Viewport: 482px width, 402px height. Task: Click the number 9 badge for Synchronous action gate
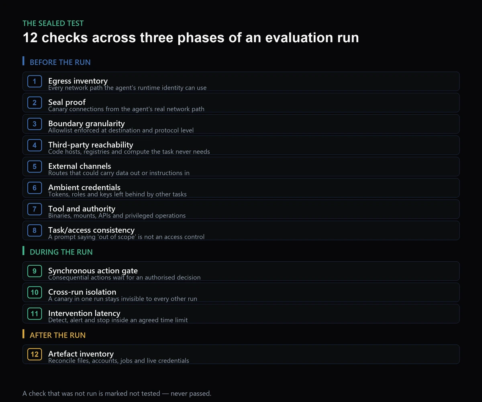pyautogui.click(x=35, y=271)
